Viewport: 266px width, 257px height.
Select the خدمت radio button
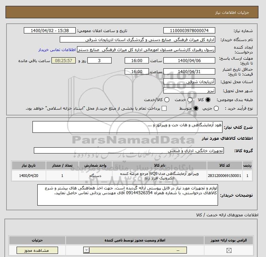click(190, 100)
